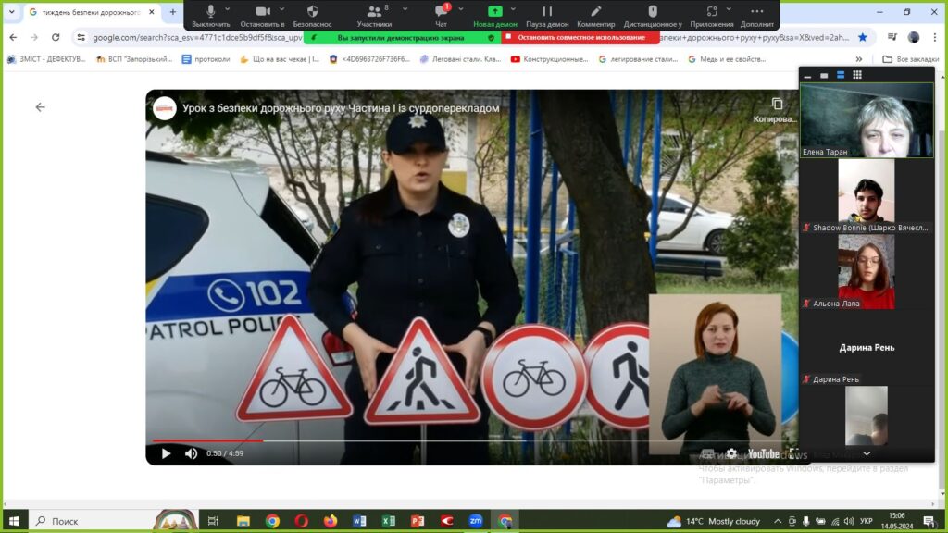This screenshot has width=948, height=533.
Task: Stop sharing with red Остановить совместное использование
Action: coord(580,37)
